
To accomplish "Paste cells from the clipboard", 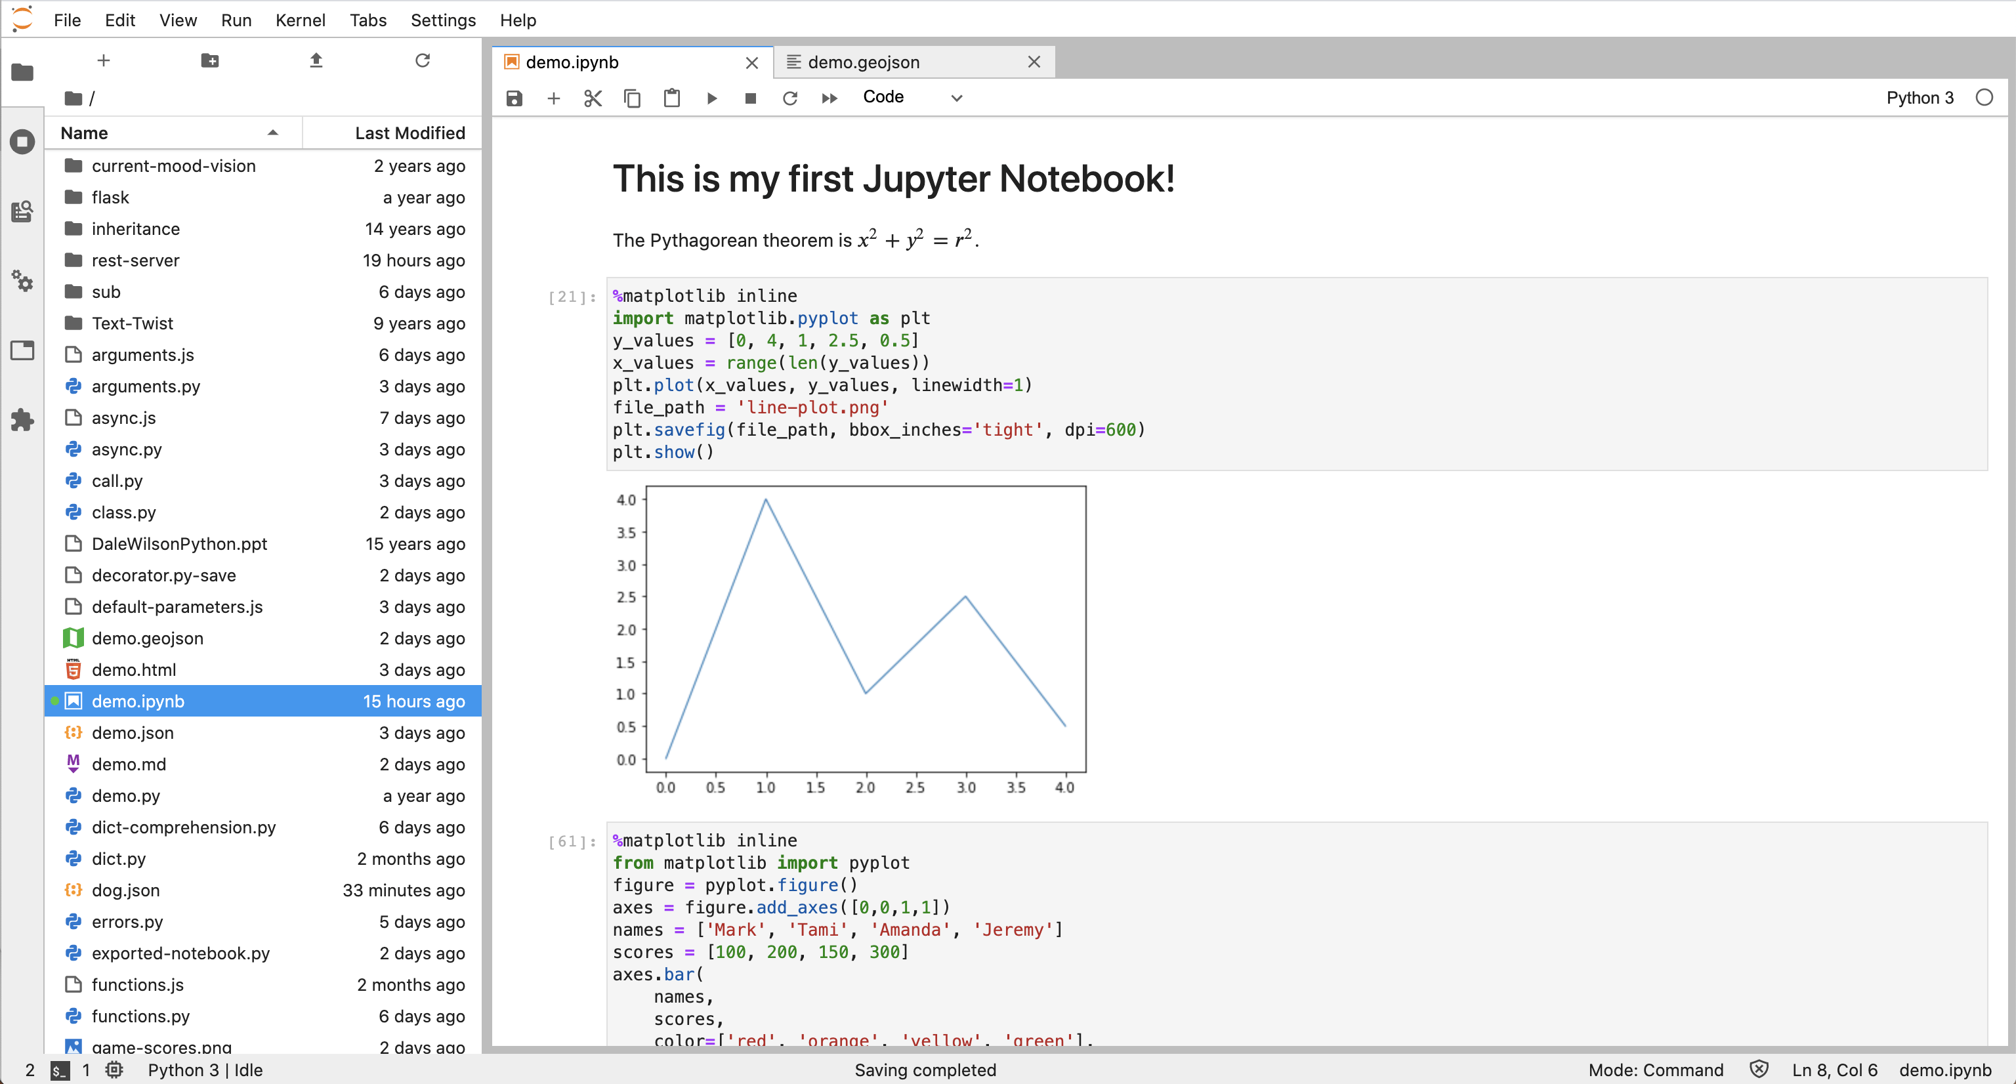I will 671,98.
